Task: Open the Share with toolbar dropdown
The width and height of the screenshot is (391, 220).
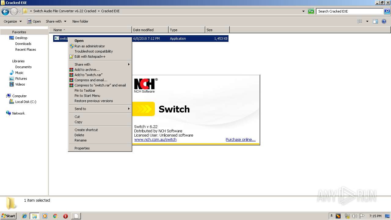Action: (x=56, y=21)
